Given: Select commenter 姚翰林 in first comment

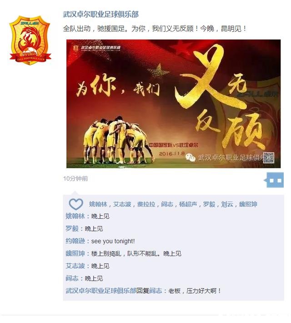Looking at the screenshot, I should coord(75,216).
